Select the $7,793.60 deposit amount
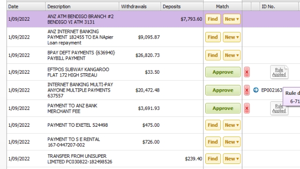The height and width of the screenshot is (169, 300). pos(191,19)
